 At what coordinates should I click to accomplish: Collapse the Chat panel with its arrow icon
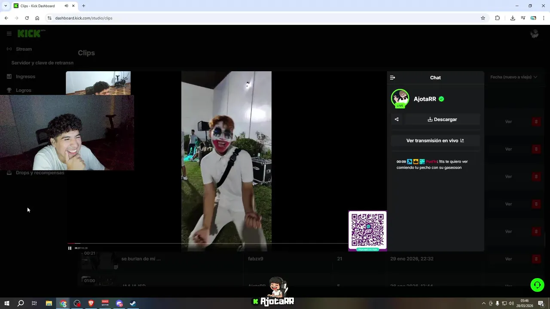pyautogui.click(x=392, y=78)
